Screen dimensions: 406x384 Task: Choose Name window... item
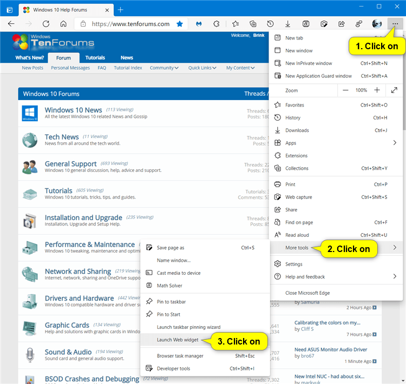point(205,261)
